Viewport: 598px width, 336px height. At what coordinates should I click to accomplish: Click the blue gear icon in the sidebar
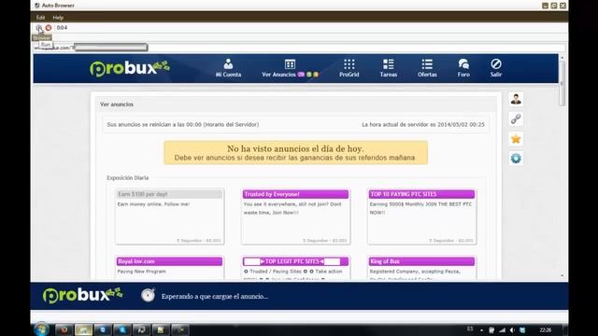pos(516,158)
